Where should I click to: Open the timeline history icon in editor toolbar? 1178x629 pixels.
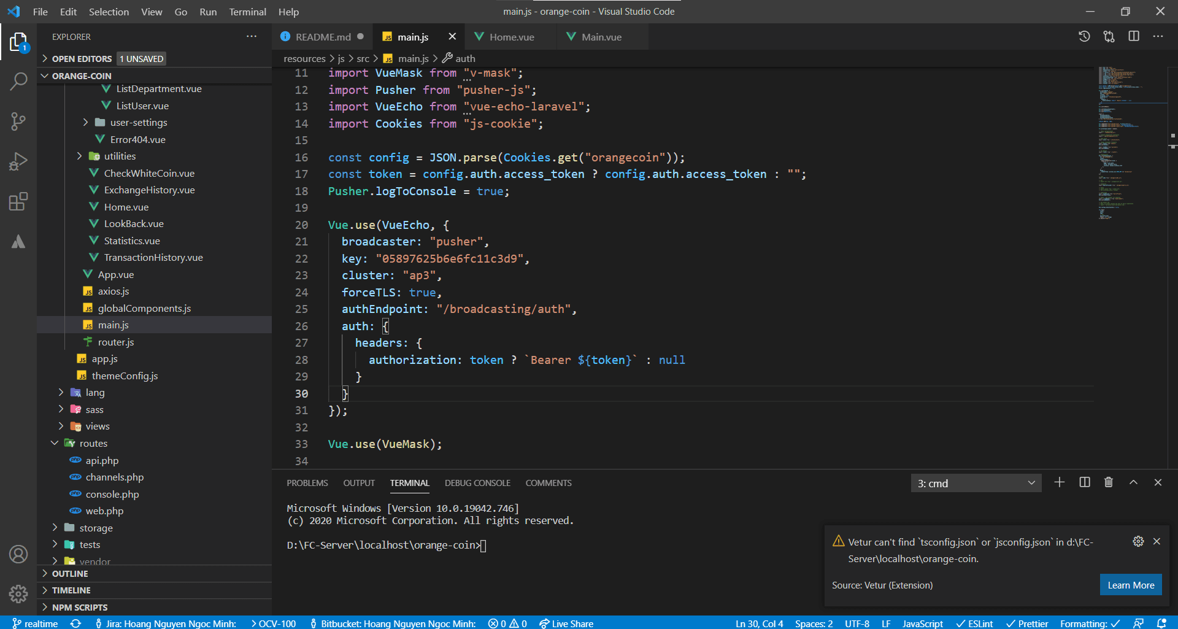[x=1084, y=37]
